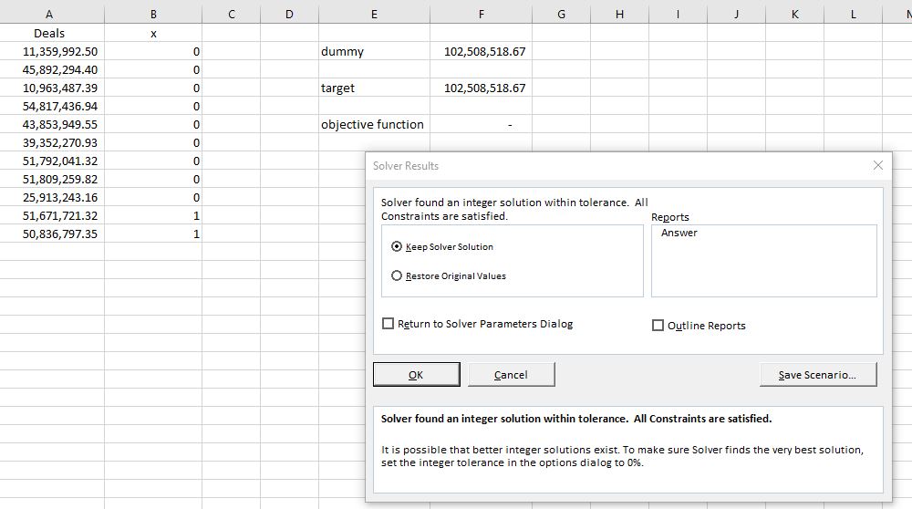This screenshot has width=912, height=509.
Task: Select cell with 51,792,041.32
Action: [x=52, y=161]
